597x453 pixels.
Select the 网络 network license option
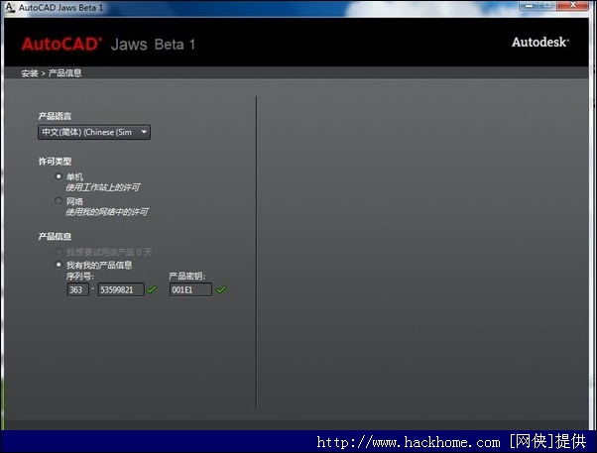coord(59,200)
